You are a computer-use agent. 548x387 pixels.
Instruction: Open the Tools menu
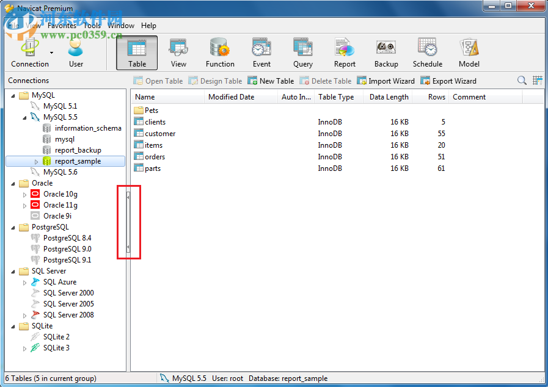tap(92, 26)
